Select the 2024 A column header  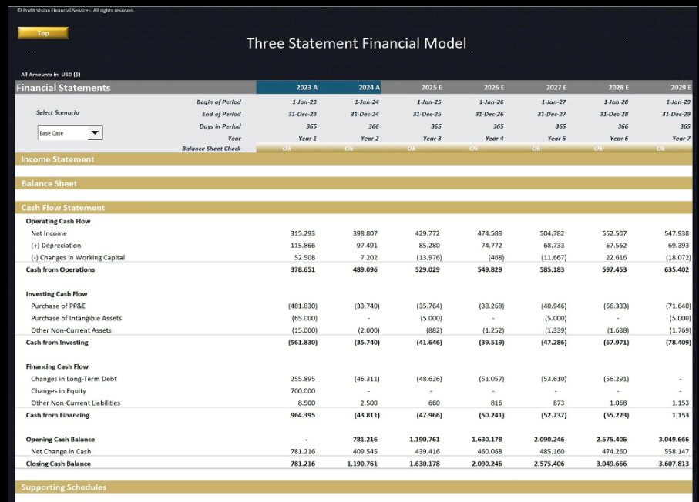[369, 88]
